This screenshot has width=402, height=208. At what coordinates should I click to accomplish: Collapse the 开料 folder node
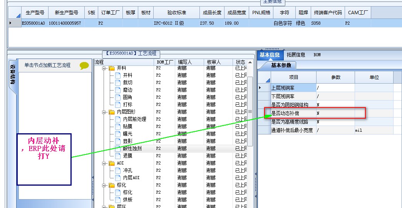(x=104, y=68)
